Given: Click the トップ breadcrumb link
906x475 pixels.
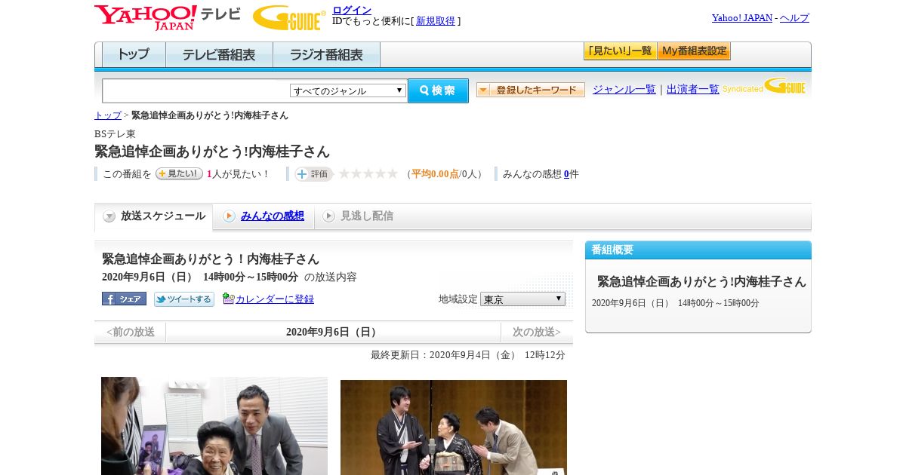Looking at the screenshot, I should coord(108,115).
